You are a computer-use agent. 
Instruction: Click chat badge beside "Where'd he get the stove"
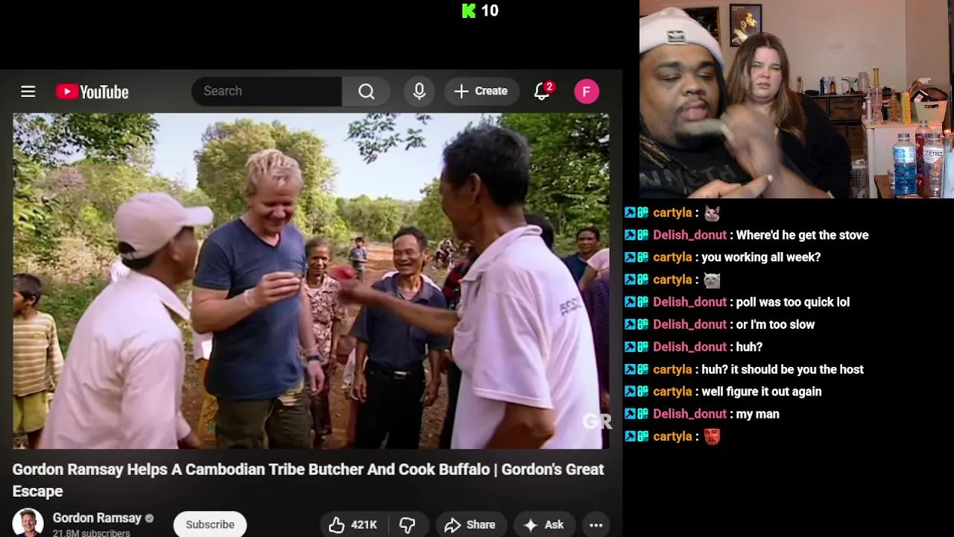tap(636, 235)
